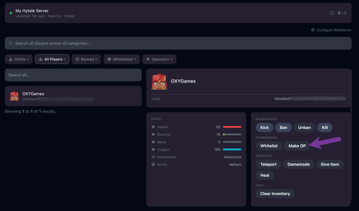Focus the 'Search all...' player list field

tap(73, 75)
